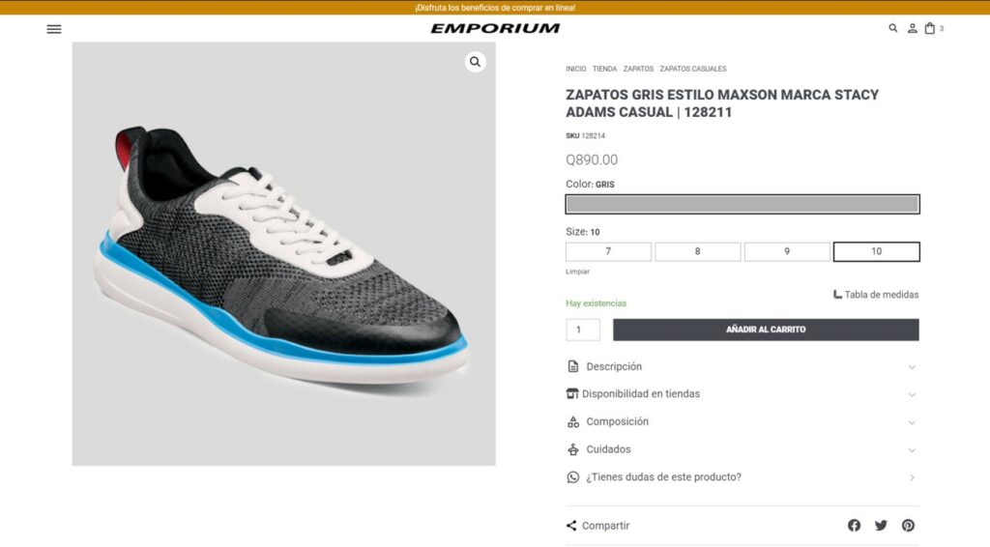Open the shopping bag cart
Image resolution: width=990 pixels, height=547 pixels.
point(930,28)
